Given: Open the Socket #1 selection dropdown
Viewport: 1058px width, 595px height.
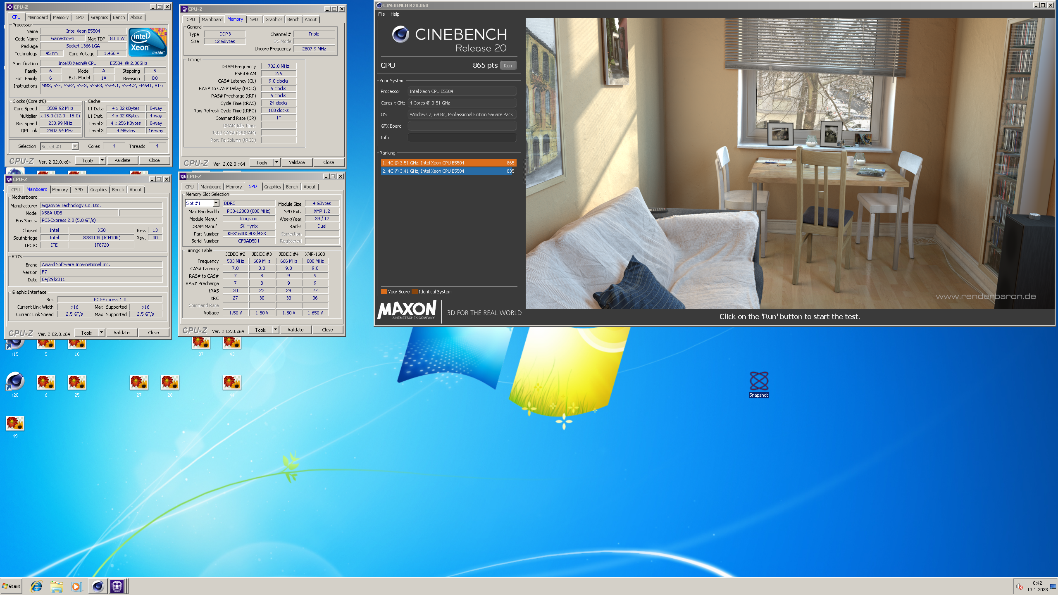Looking at the screenshot, I should click(x=75, y=146).
